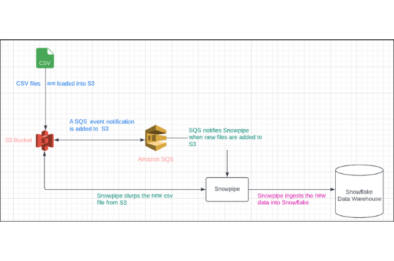The height and width of the screenshot is (261, 394).
Task: Select the Amazon SQS icon
Action: tap(156, 138)
